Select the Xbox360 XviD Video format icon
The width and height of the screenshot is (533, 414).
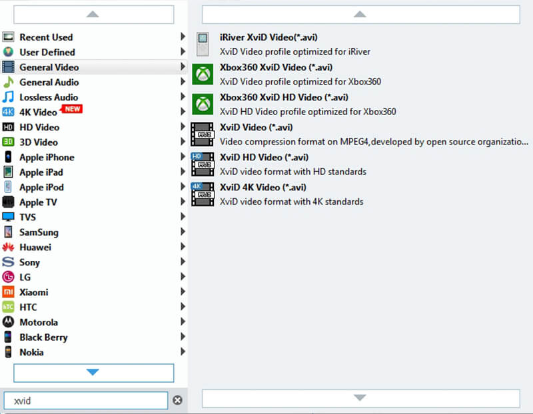pos(203,74)
